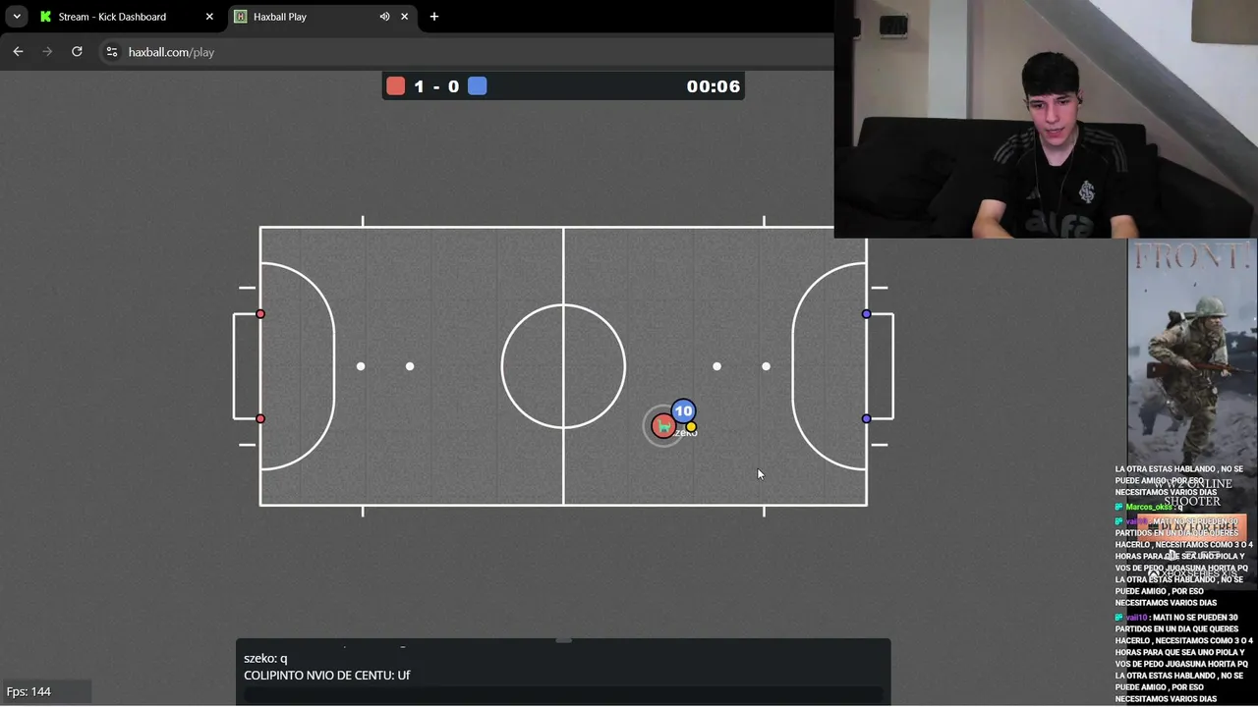Click the streamer webcam overlay
The height and width of the screenshot is (707, 1258).
point(1046,119)
